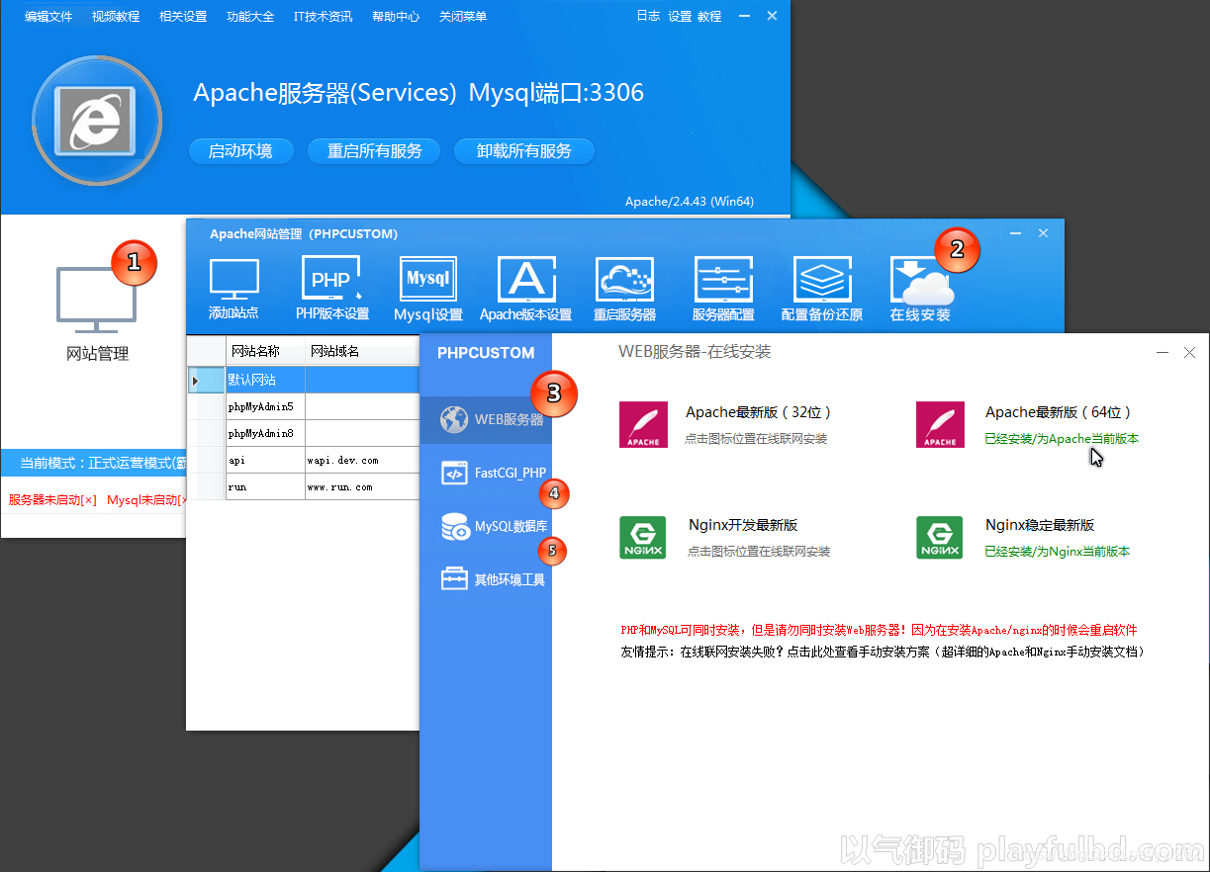This screenshot has height=872, width=1210.
Task: Open Apache版本设置 icon
Action: tap(526, 279)
